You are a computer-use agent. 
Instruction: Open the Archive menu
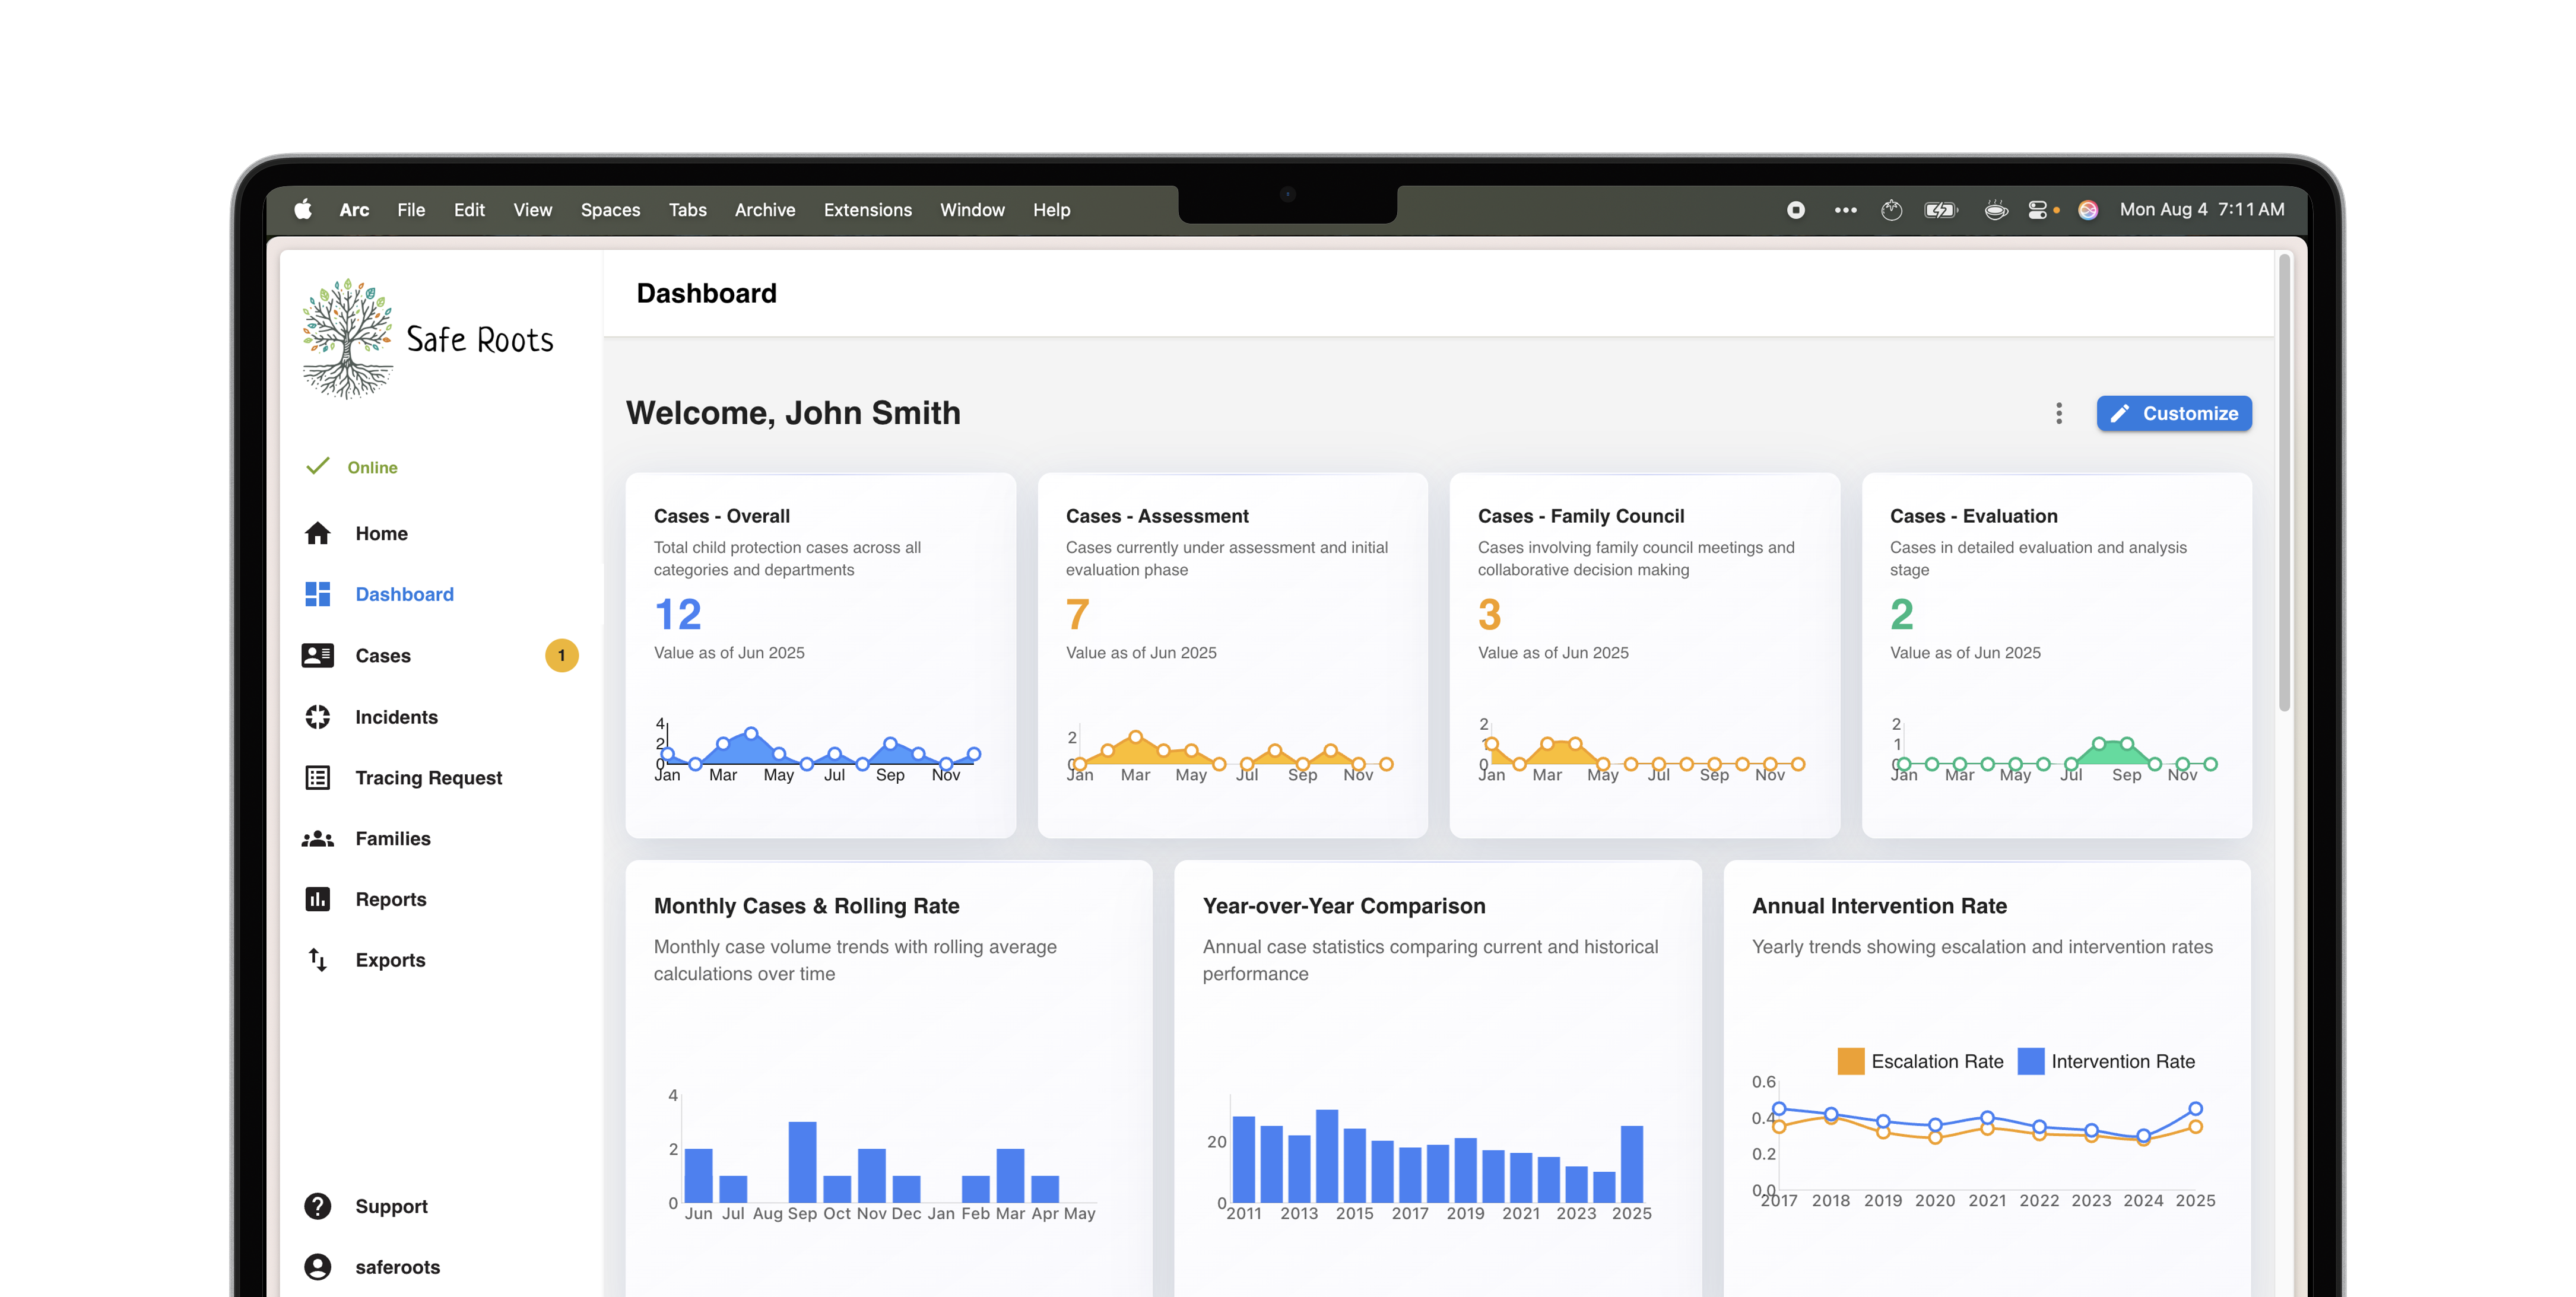[x=764, y=210]
